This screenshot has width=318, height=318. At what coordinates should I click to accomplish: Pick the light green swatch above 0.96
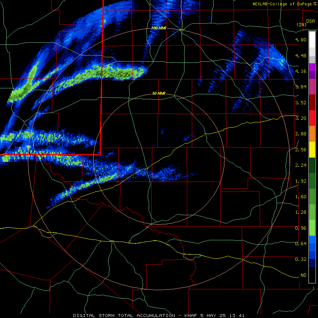(312, 228)
